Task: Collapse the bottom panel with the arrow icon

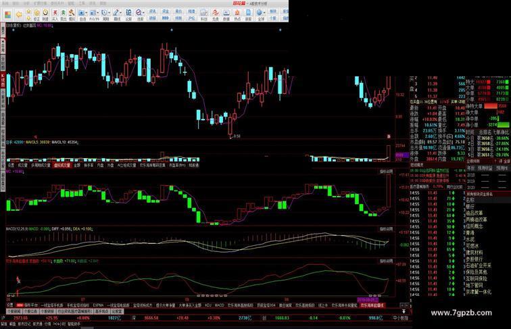Action: point(404,311)
